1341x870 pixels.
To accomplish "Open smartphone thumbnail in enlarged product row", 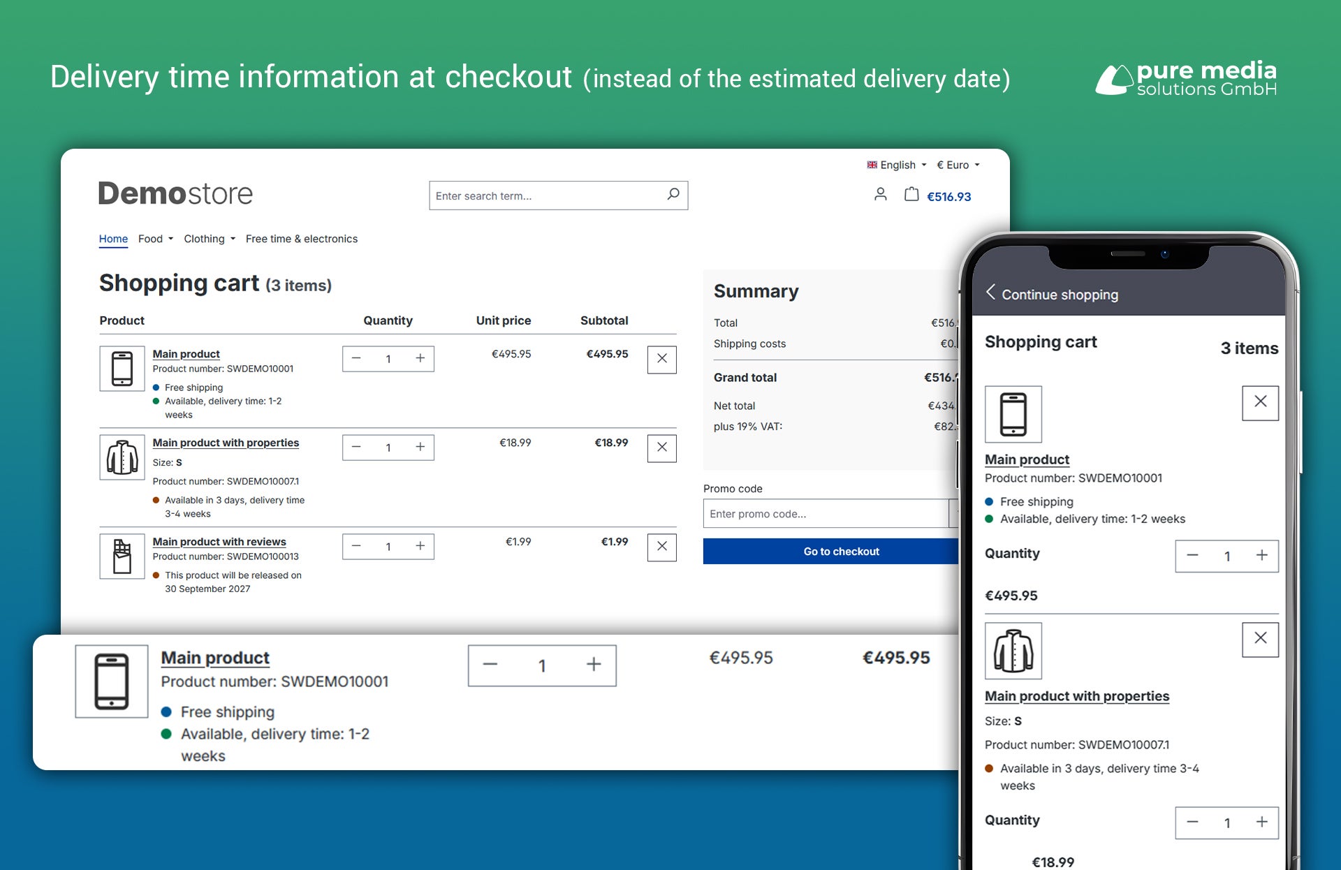I will (x=112, y=681).
